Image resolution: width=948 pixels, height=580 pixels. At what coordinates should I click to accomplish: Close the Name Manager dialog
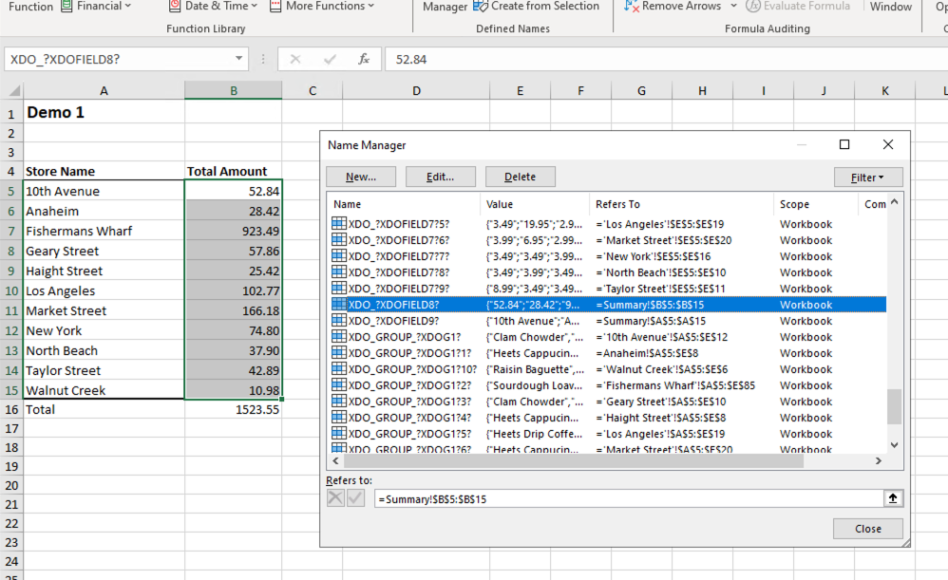[868, 529]
